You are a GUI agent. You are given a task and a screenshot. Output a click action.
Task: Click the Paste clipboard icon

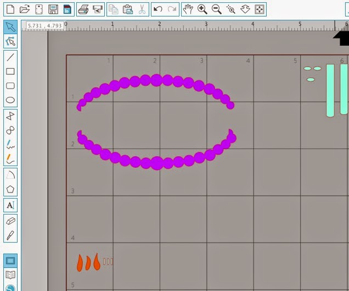coord(128,9)
